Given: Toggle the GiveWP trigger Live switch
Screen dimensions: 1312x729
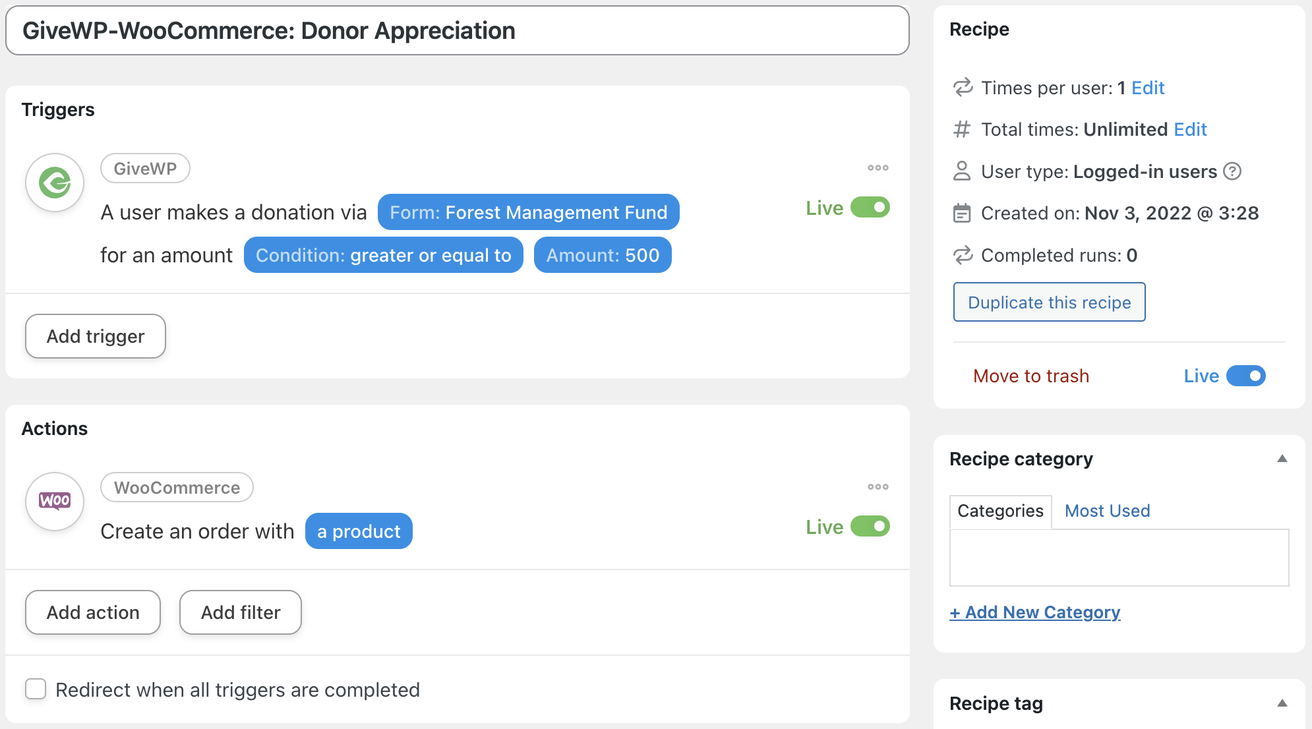Looking at the screenshot, I should pyautogui.click(x=870, y=208).
